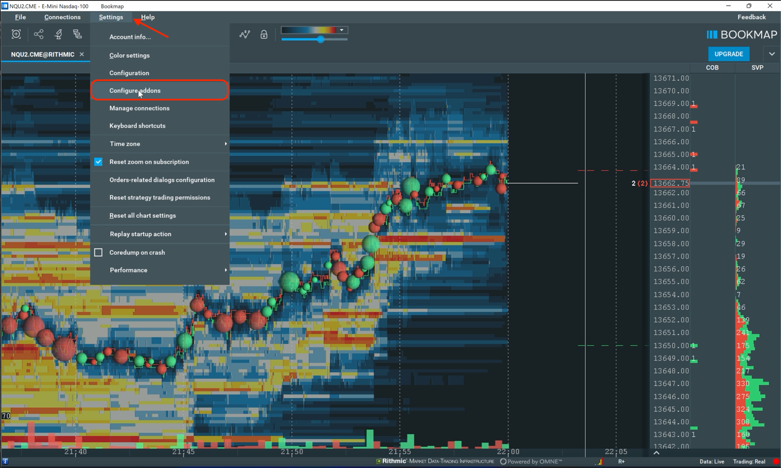The height and width of the screenshot is (468, 781).
Task: Enable Coredump on crash checkbox
Action: 98,252
